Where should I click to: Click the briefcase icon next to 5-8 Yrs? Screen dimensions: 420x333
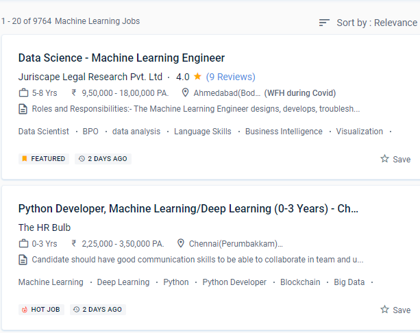coord(23,93)
